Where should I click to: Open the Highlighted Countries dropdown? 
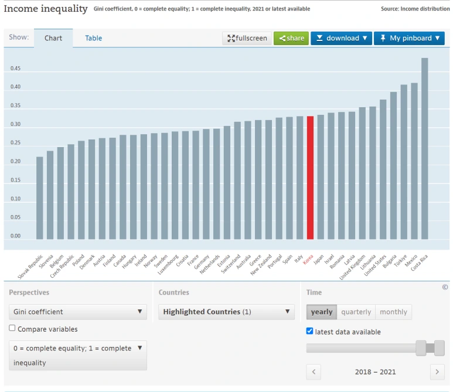(x=226, y=312)
